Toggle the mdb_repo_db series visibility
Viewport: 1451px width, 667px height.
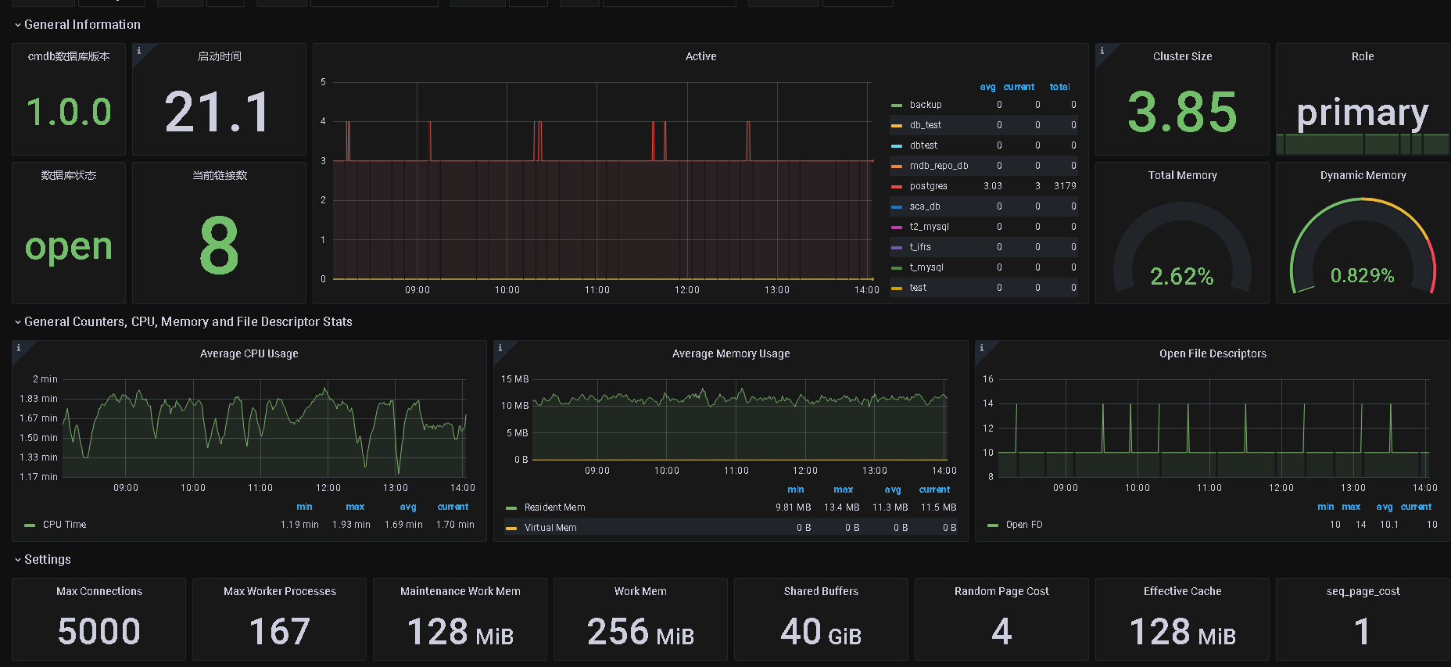click(x=939, y=166)
